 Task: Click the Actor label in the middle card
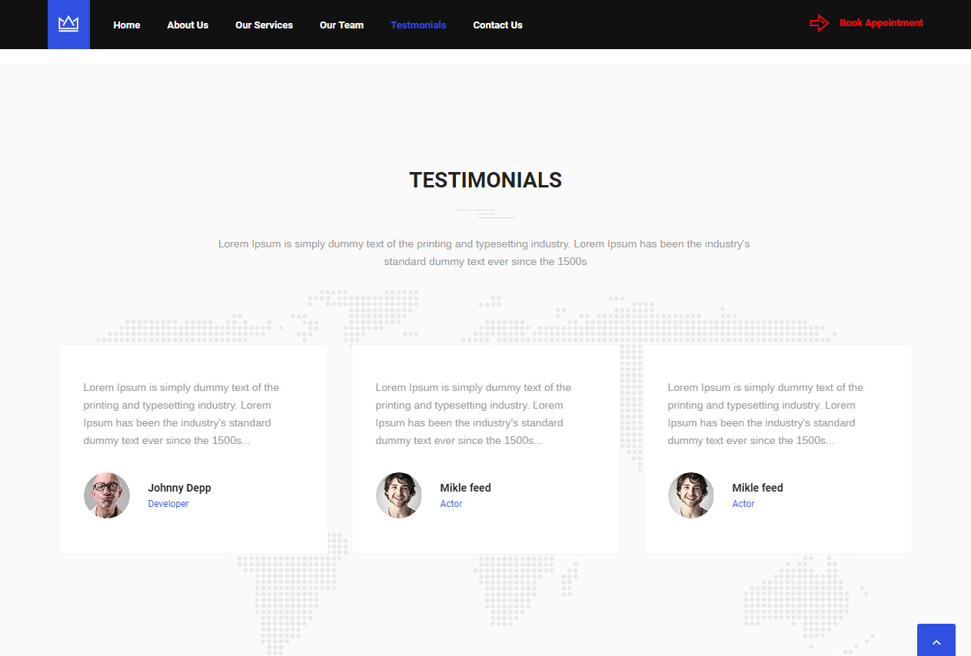pyautogui.click(x=451, y=504)
